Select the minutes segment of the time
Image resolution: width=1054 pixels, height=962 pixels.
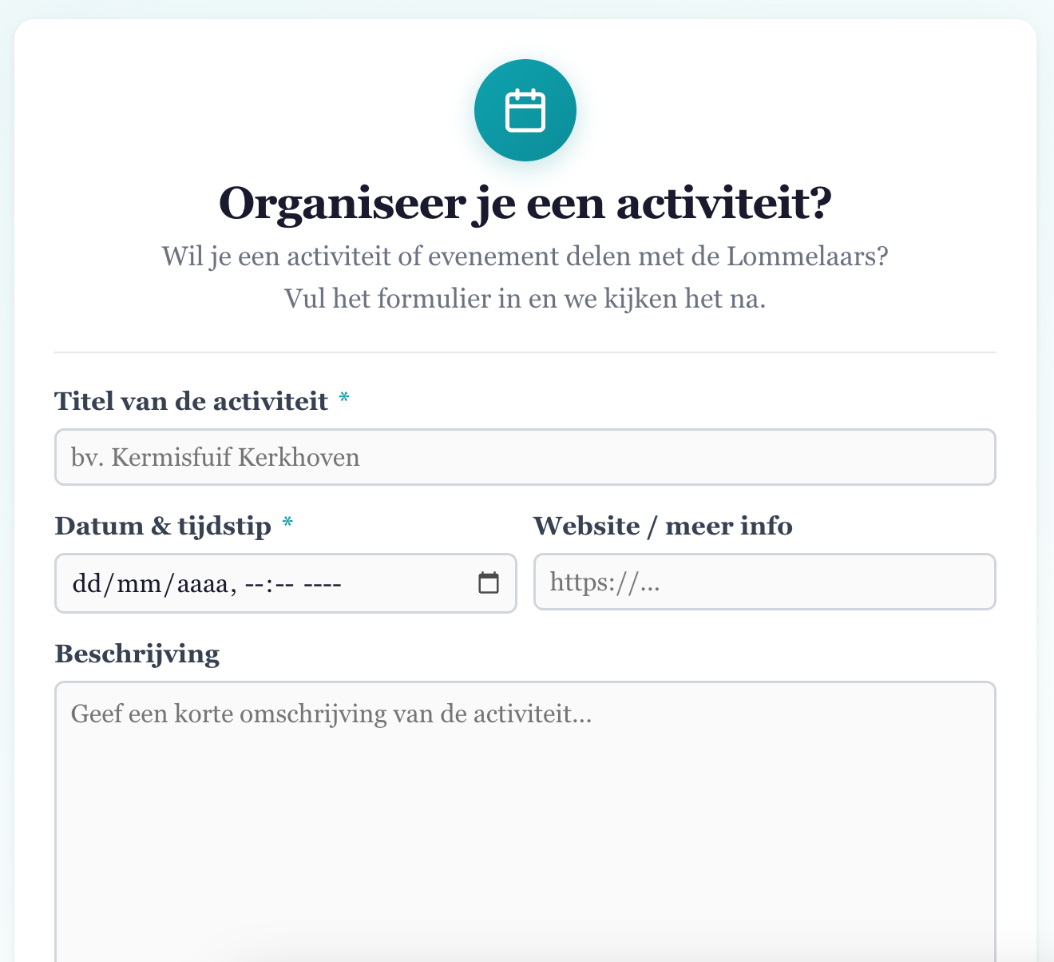[x=285, y=584]
